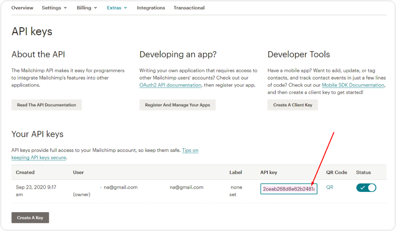
Task: Click Register And Manage Your Apps button
Action: 178,105
